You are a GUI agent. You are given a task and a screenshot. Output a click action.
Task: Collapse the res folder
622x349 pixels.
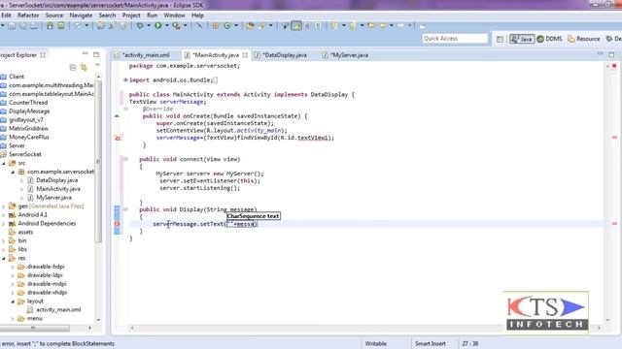point(4,258)
